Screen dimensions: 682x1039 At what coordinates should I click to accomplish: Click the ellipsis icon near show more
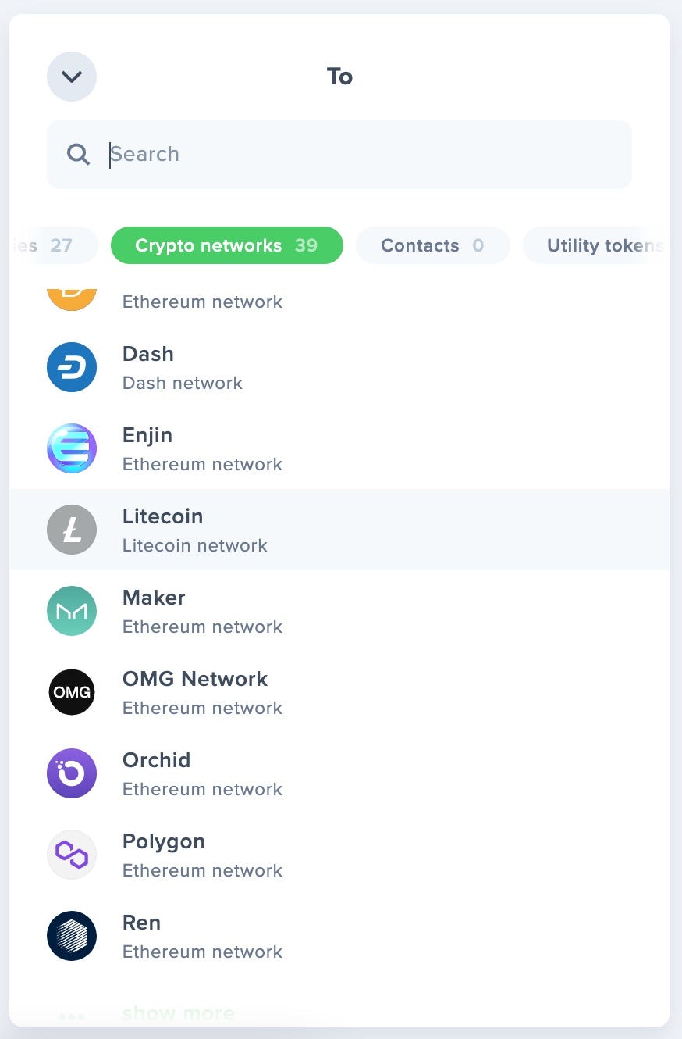coord(72,1016)
